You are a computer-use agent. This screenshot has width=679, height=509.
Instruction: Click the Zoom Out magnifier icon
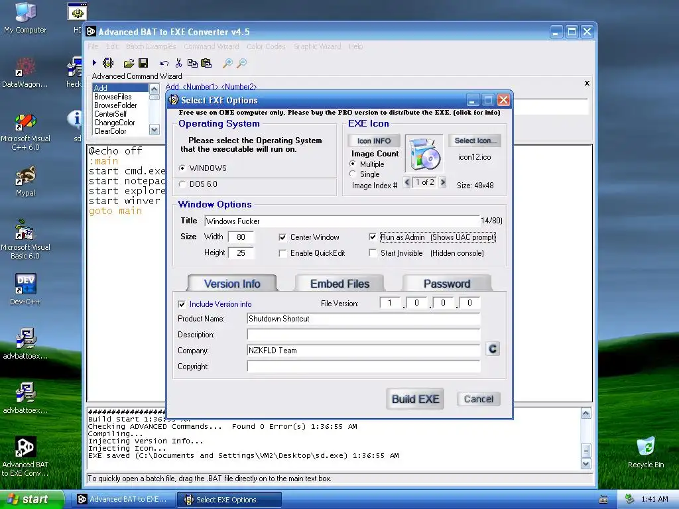[x=241, y=64]
